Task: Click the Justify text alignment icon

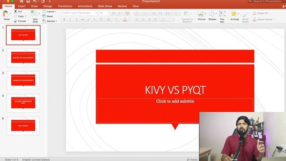Action: coord(156,19)
